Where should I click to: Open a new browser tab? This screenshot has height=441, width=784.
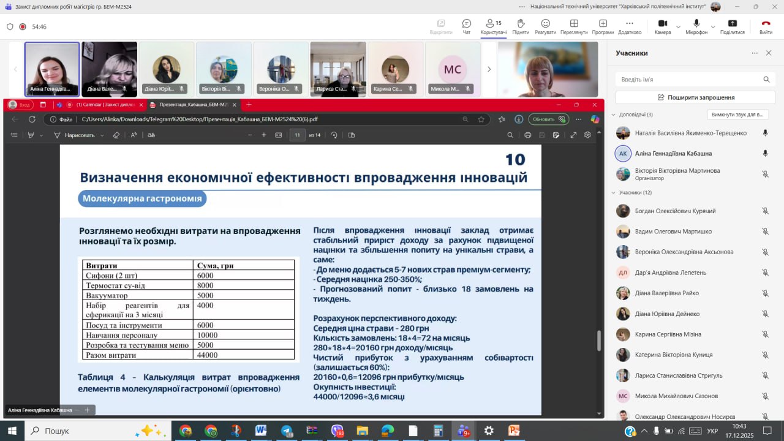pos(249,105)
